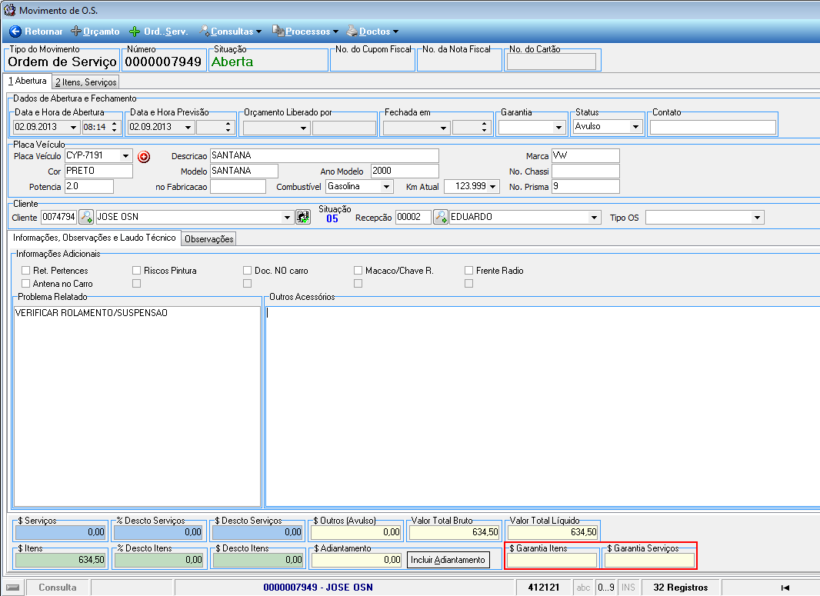Image resolution: width=820 pixels, height=596 pixels.
Task: Click the Orçamto plus icon
Action: tap(76, 32)
